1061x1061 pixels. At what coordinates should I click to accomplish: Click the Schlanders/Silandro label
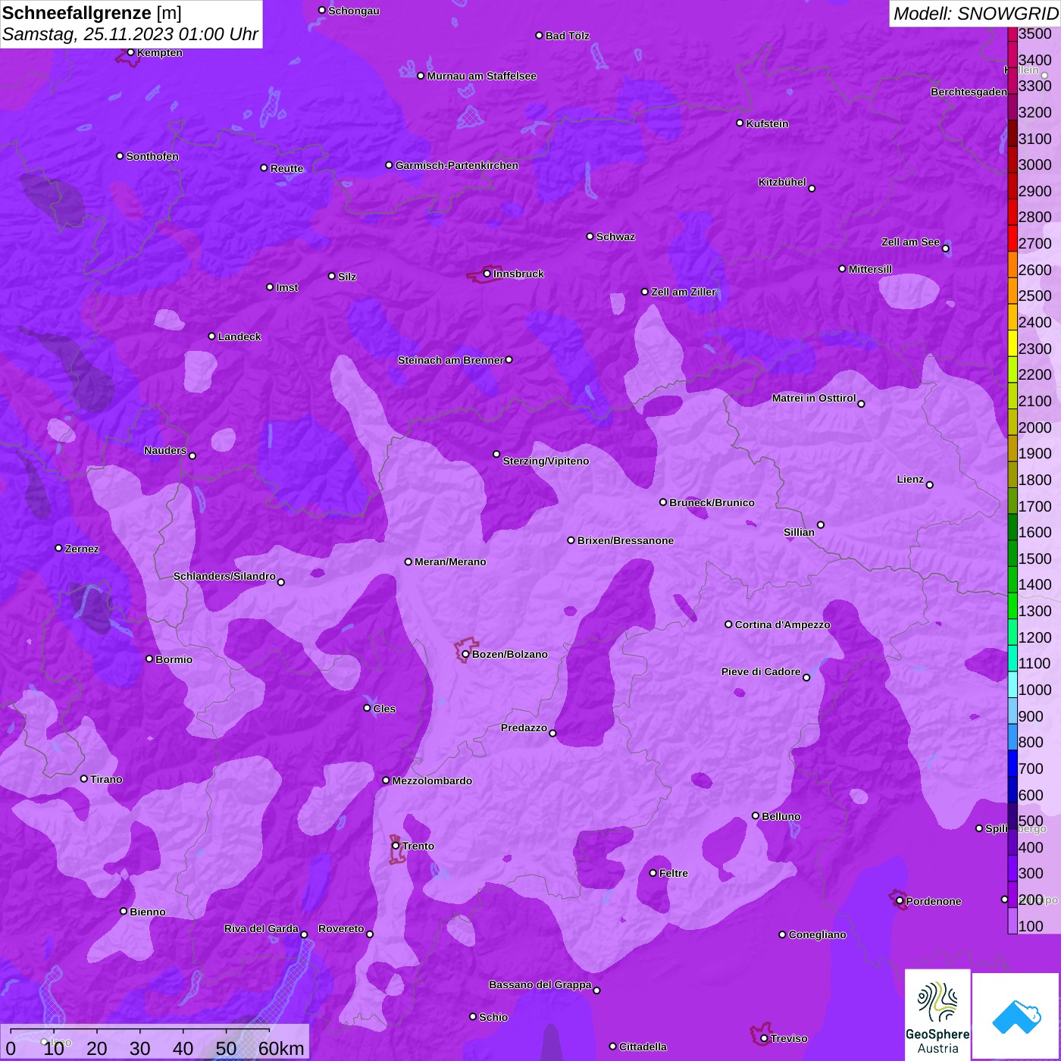(224, 576)
